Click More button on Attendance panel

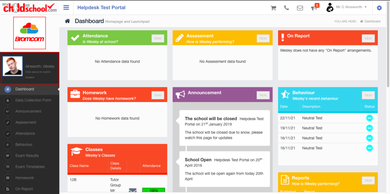point(158,38)
